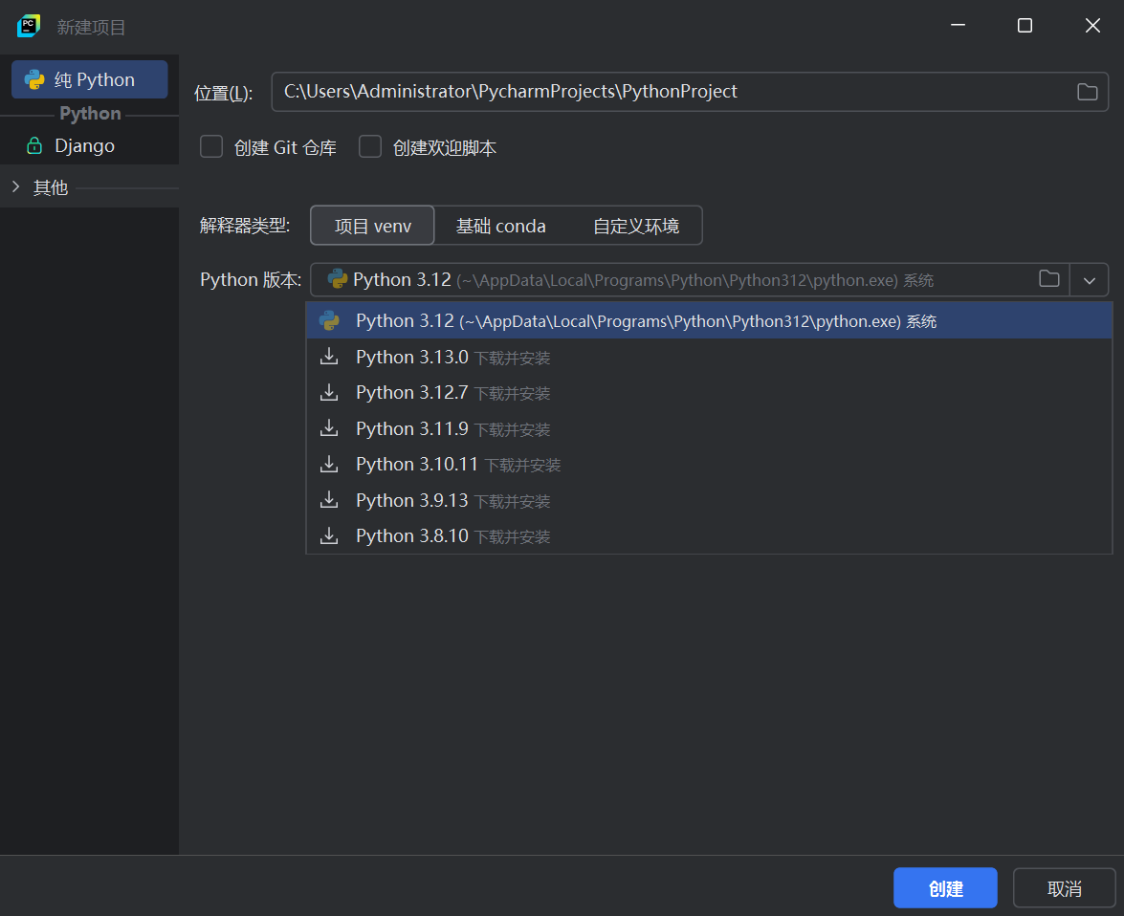Collapse the Python version dropdown arrow

1089,280
